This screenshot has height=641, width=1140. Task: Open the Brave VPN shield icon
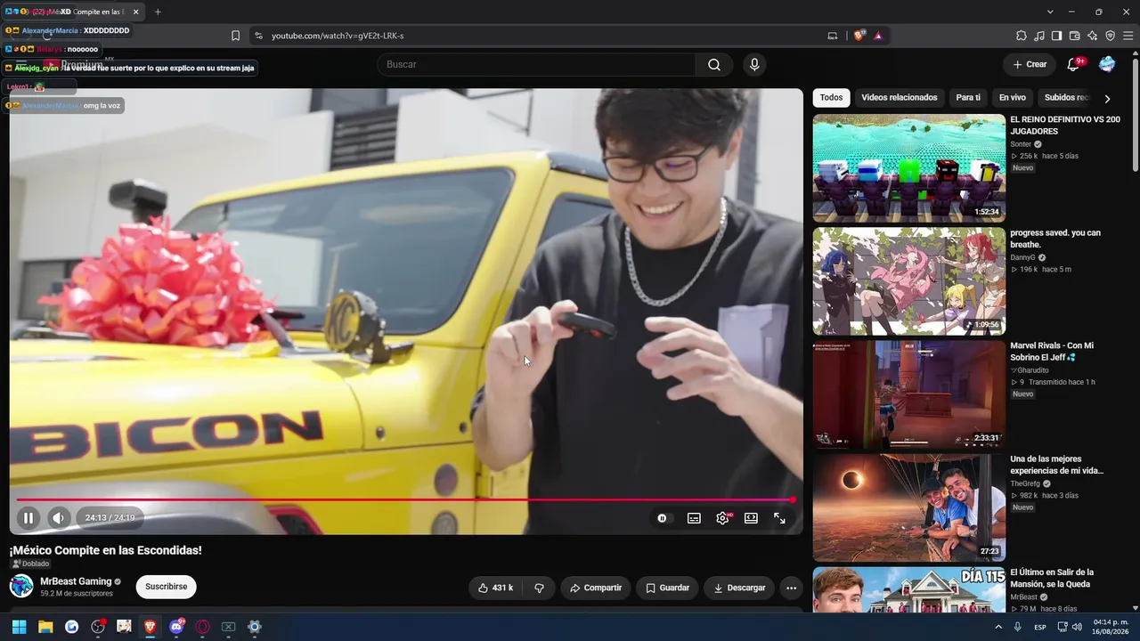(x=1111, y=36)
